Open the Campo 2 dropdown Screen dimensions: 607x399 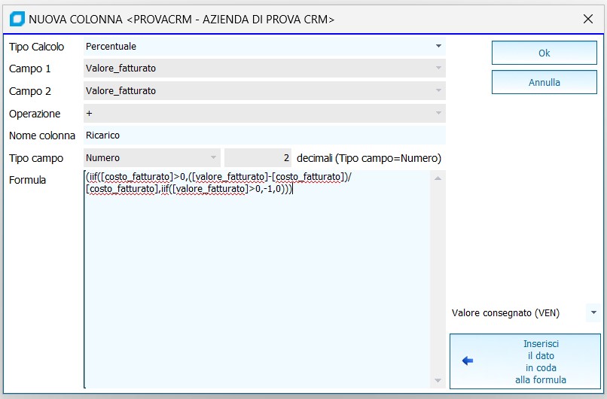click(x=438, y=90)
